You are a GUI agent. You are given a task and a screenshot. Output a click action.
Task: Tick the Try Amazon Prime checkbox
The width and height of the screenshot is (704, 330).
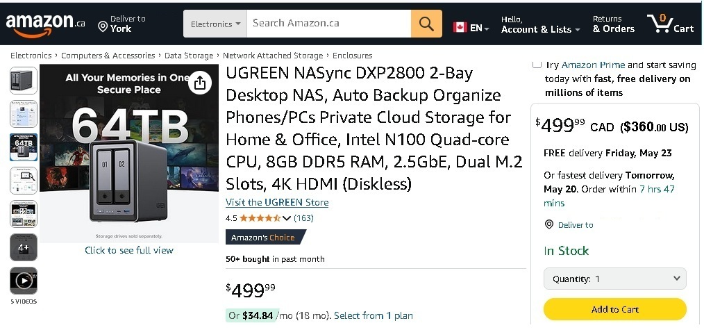tap(537, 65)
